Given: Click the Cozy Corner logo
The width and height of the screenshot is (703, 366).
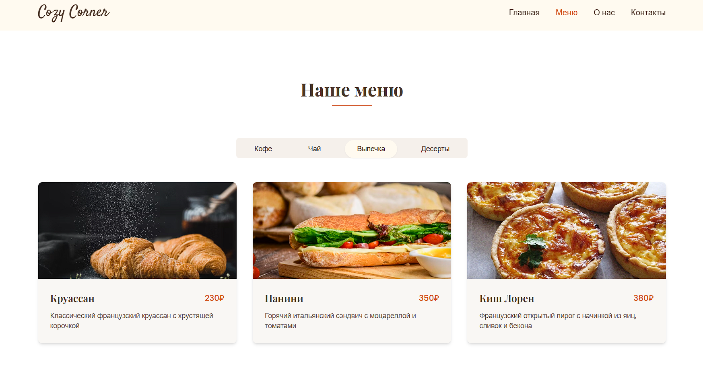Looking at the screenshot, I should 74,12.
